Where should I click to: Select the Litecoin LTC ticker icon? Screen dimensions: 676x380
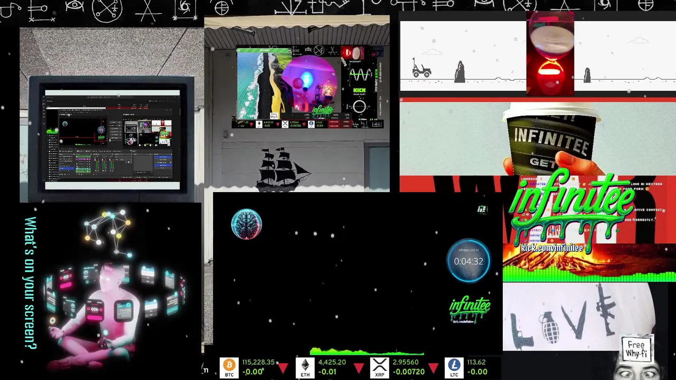[454, 367]
